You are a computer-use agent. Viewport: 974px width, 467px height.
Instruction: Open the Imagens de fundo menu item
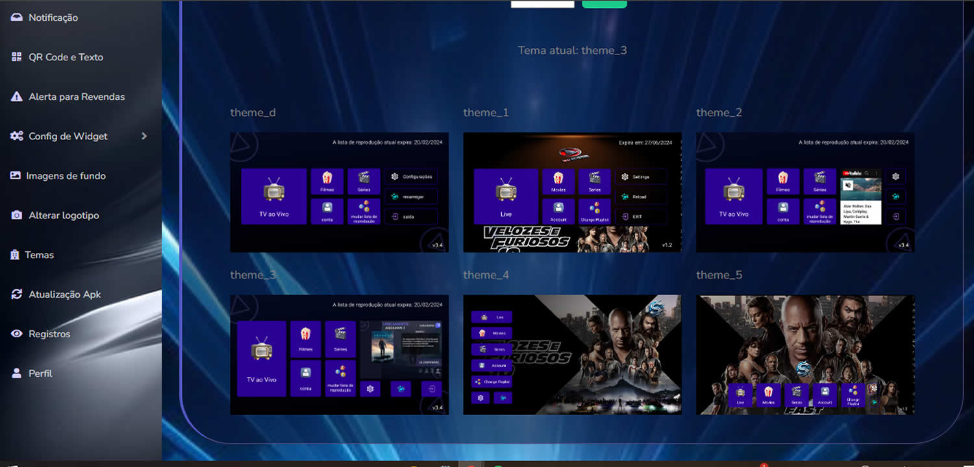pyautogui.click(x=58, y=176)
